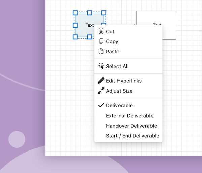Select the Deliverable shape type
The height and width of the screenshot is (173, 202).
click(x=128, y=105)
